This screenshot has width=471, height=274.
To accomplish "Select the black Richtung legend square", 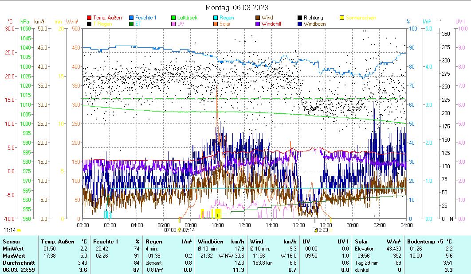I will 300,18.
